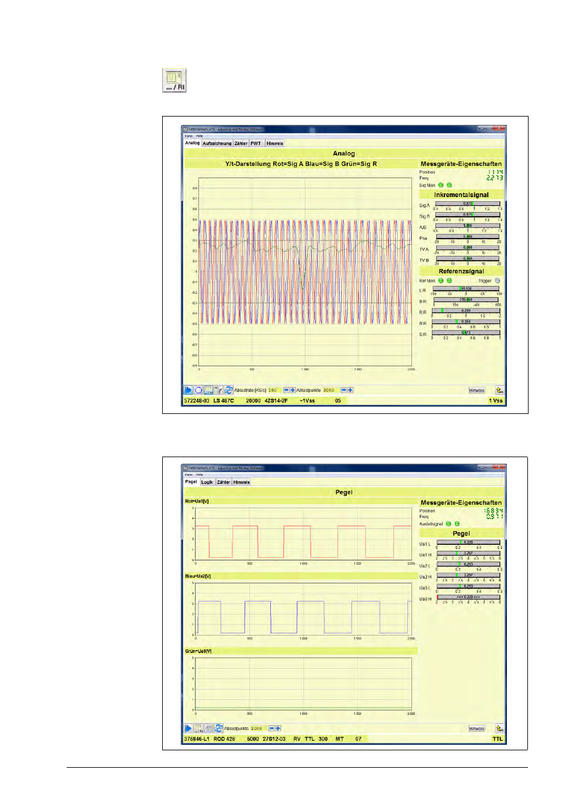Open Hinweis tab in Analog window
This screenshot has height=811, width=573.
(x=274, y=144)
